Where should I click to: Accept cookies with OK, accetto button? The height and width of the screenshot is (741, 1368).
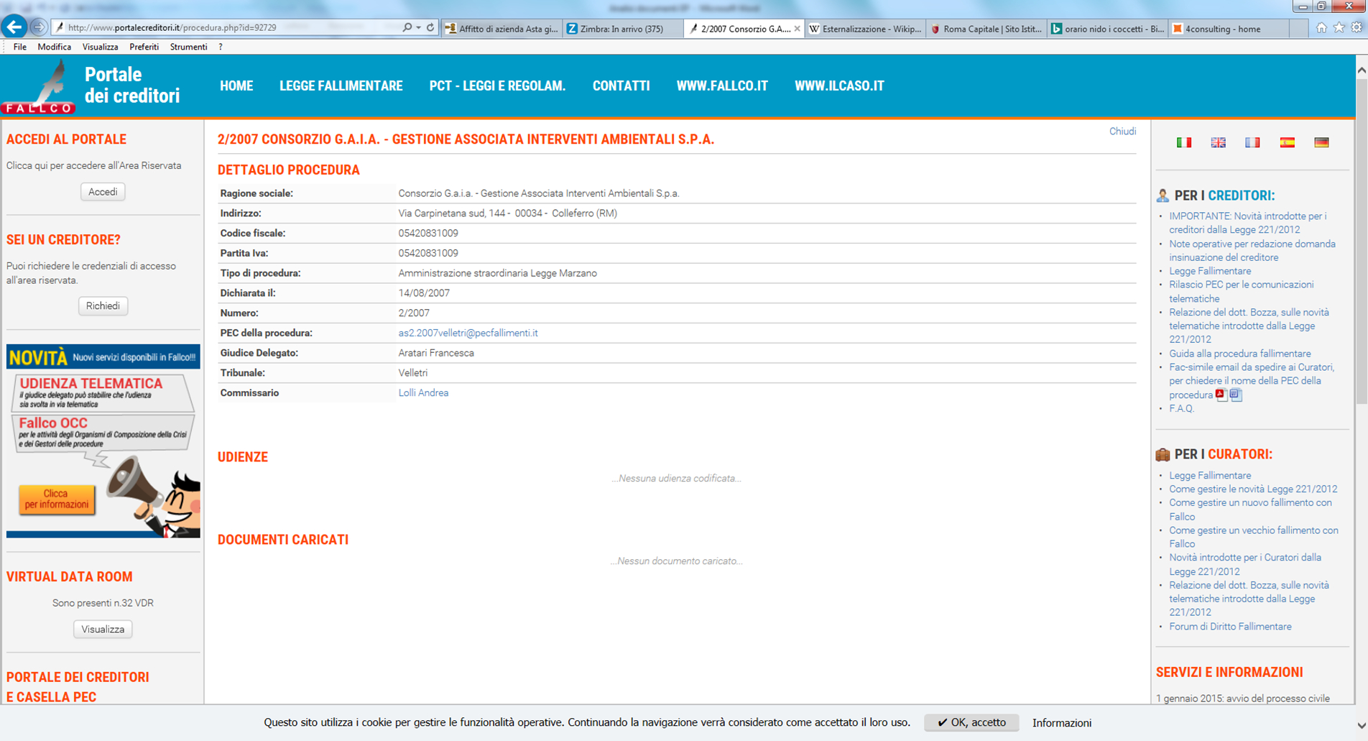click(971, 722)
